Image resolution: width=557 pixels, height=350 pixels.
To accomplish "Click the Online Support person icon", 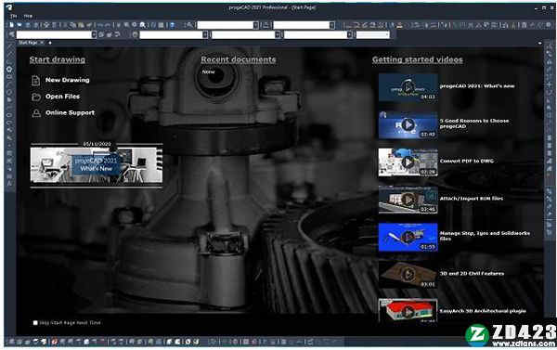I will pos(36,113).
